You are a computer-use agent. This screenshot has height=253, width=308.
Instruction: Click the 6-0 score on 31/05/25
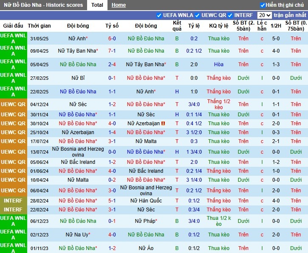(x=112, y=39)
